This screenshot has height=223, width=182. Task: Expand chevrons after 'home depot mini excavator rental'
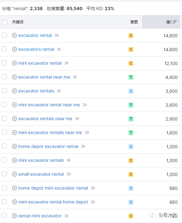pyautogui.click(x=93, y=188)
